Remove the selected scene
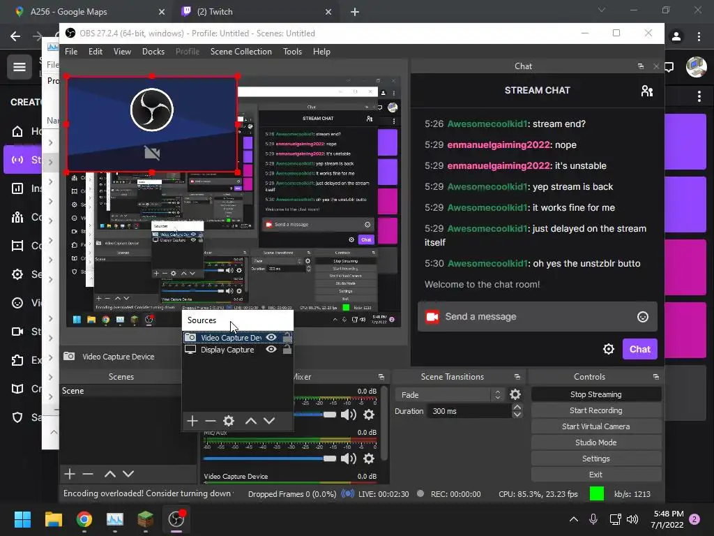Image resolution: width=714 pixels, height=536 pixels. click(88, 474)
